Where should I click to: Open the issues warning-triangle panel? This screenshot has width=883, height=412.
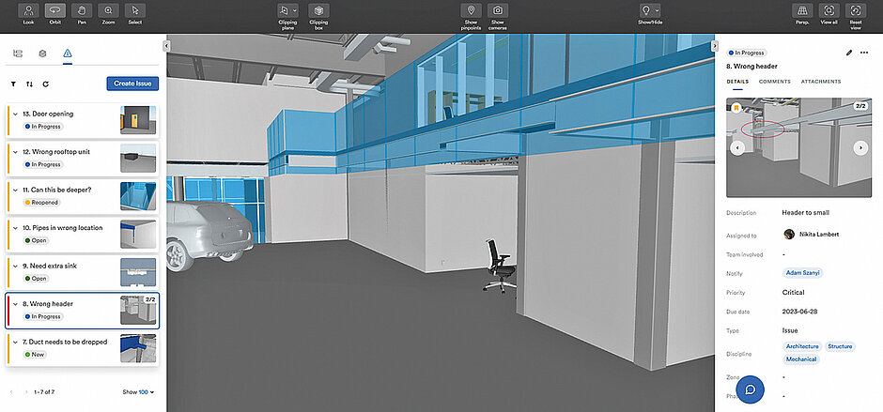(68, 53)
